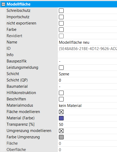Open the gray Farbe Umgrenzung swatch
Image resolution: width=117 pixels, height=152 pixels.
[x=61, y=137]
